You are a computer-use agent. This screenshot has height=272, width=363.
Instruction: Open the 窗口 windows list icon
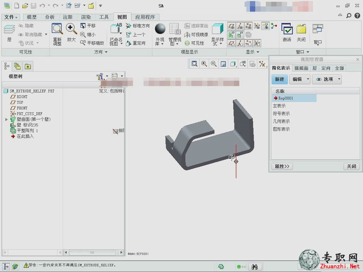[x=318, y=34]
